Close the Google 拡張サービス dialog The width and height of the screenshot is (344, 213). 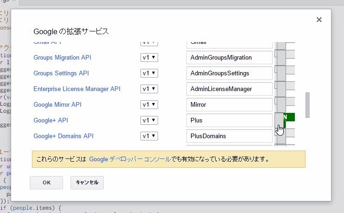(x=319, y=20)
